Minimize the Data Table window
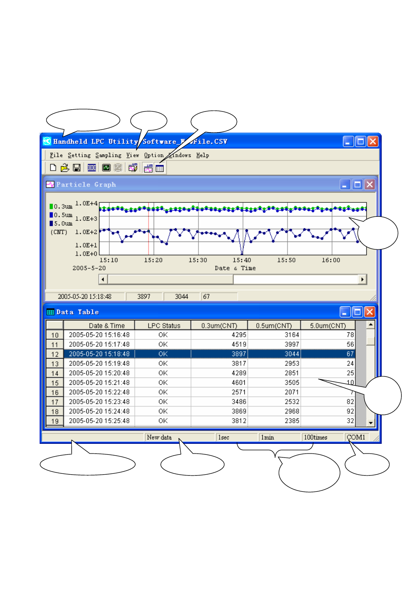The height and width of the screenshot is (595, 420). (x=345, y=312)
